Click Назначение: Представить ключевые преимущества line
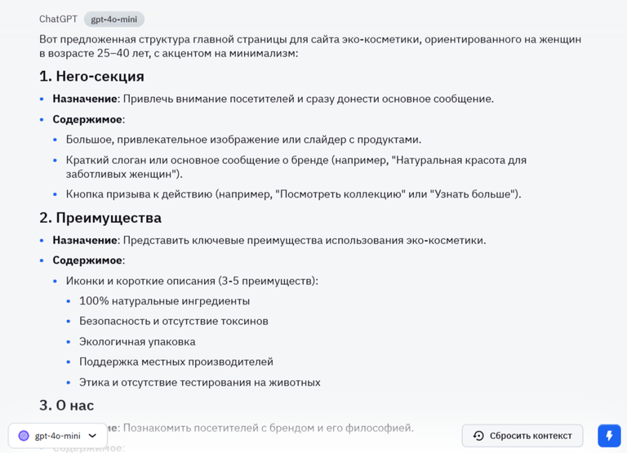This screenshot has width=627, height=453. [x=269, y=240]
